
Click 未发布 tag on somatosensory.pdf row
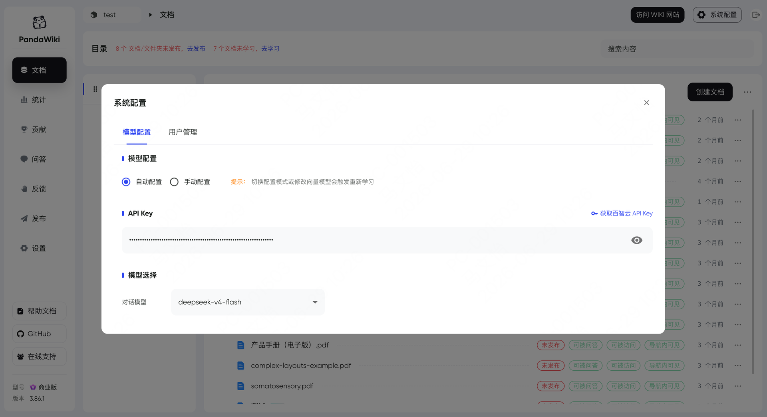point(550,386)
